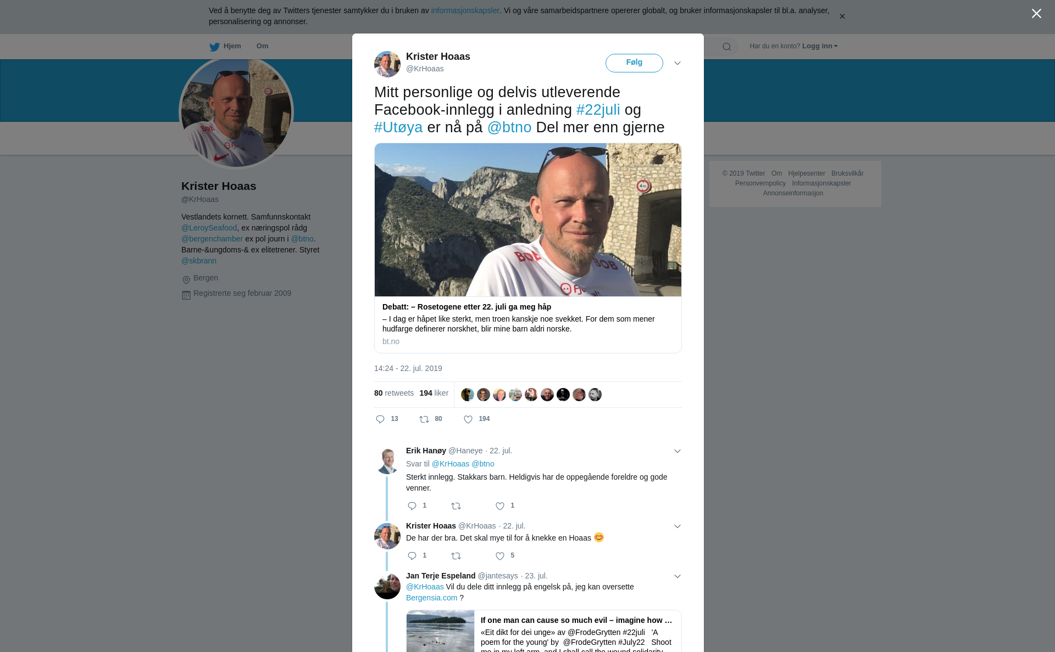Click the Følg button
1055x652 pixels.
click(x=634, y=63)
